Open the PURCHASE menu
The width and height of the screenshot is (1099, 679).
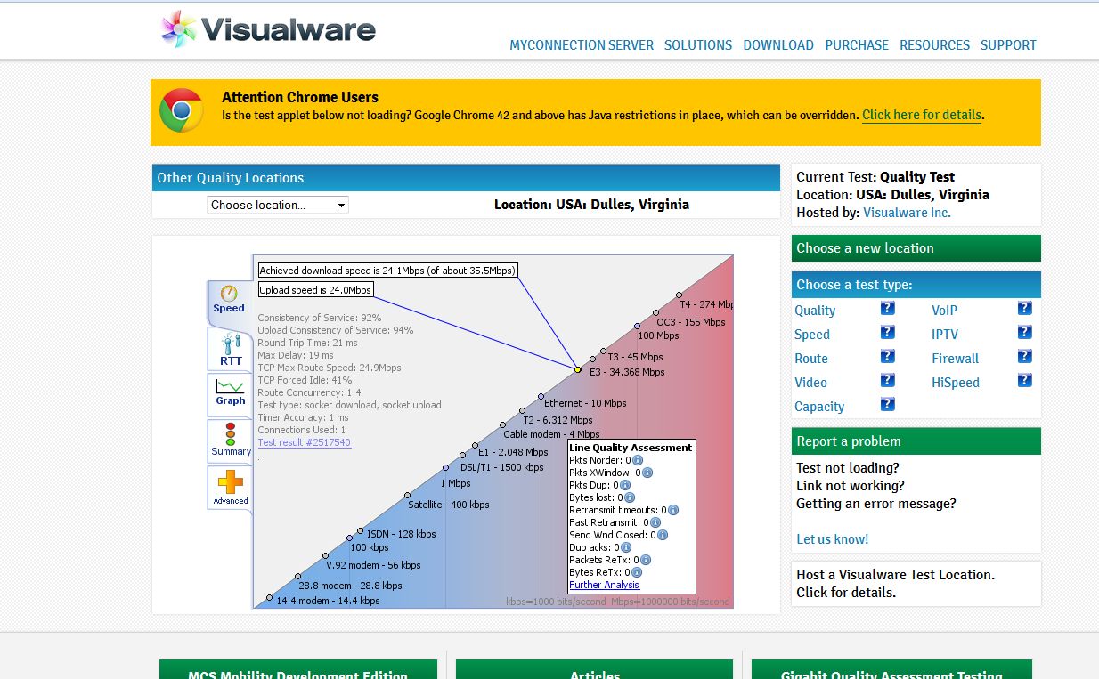coord(857,45)
